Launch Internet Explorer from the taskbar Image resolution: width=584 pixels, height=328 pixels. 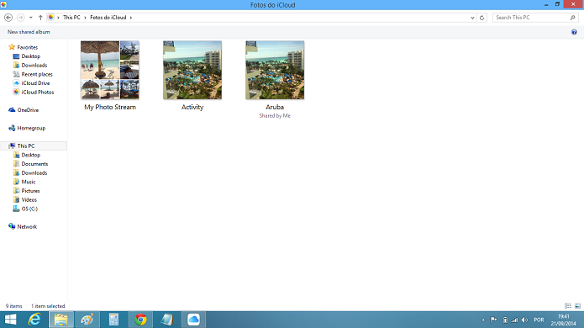coord(34,320)
